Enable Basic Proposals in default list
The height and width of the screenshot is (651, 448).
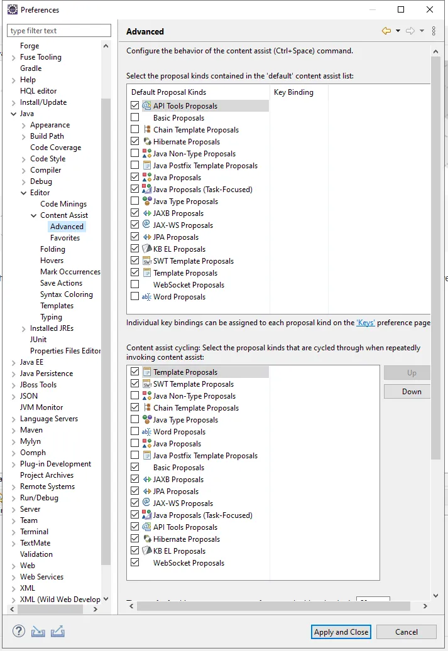click(134, 117)
